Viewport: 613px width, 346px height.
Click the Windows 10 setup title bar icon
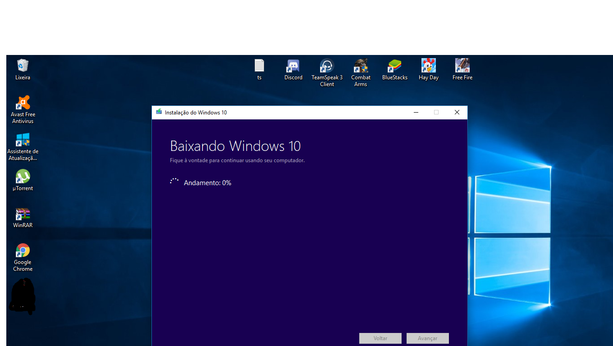[159, 112]
